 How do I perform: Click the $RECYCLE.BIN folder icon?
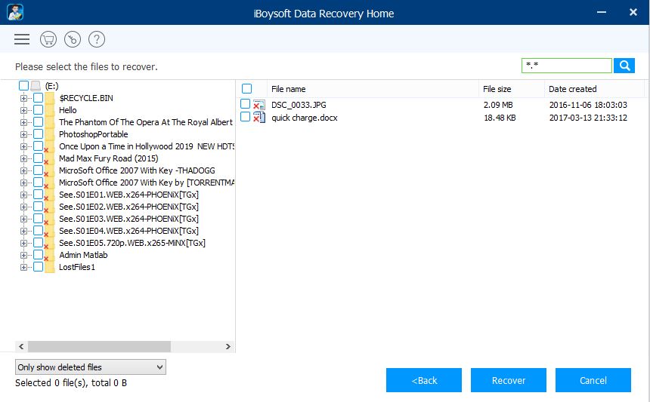pyautogui.click(x=50, y=98)
